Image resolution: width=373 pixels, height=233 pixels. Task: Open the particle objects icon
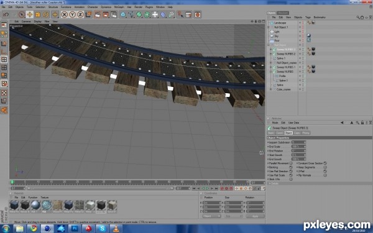[171, 14]
